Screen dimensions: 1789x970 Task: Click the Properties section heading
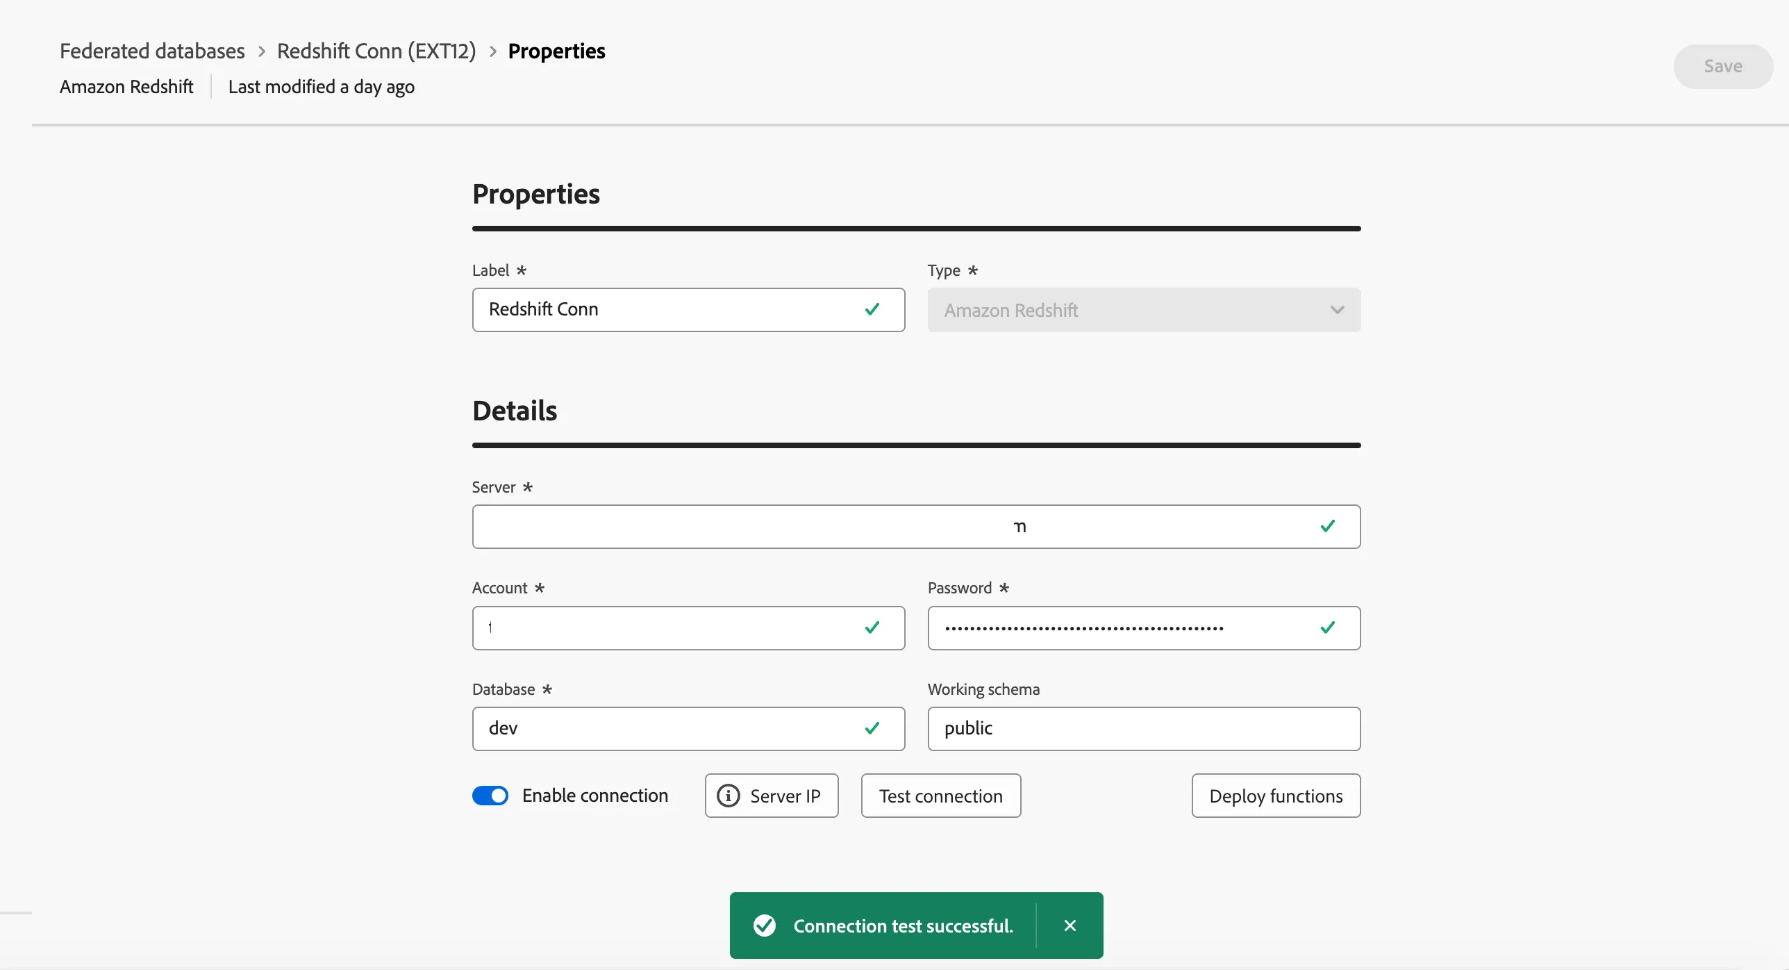(536, 194)
